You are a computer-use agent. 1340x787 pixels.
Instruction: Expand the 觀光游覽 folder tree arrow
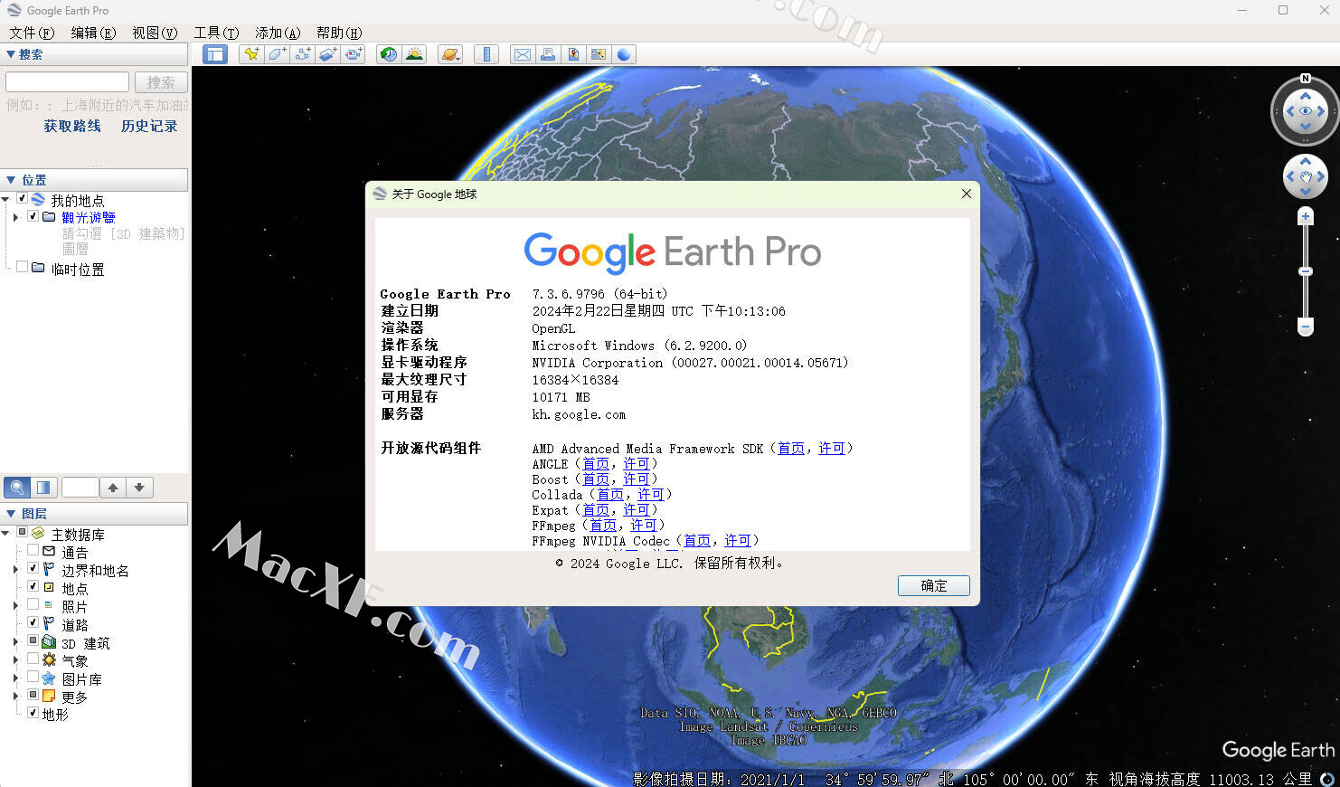tap(15, 217)
